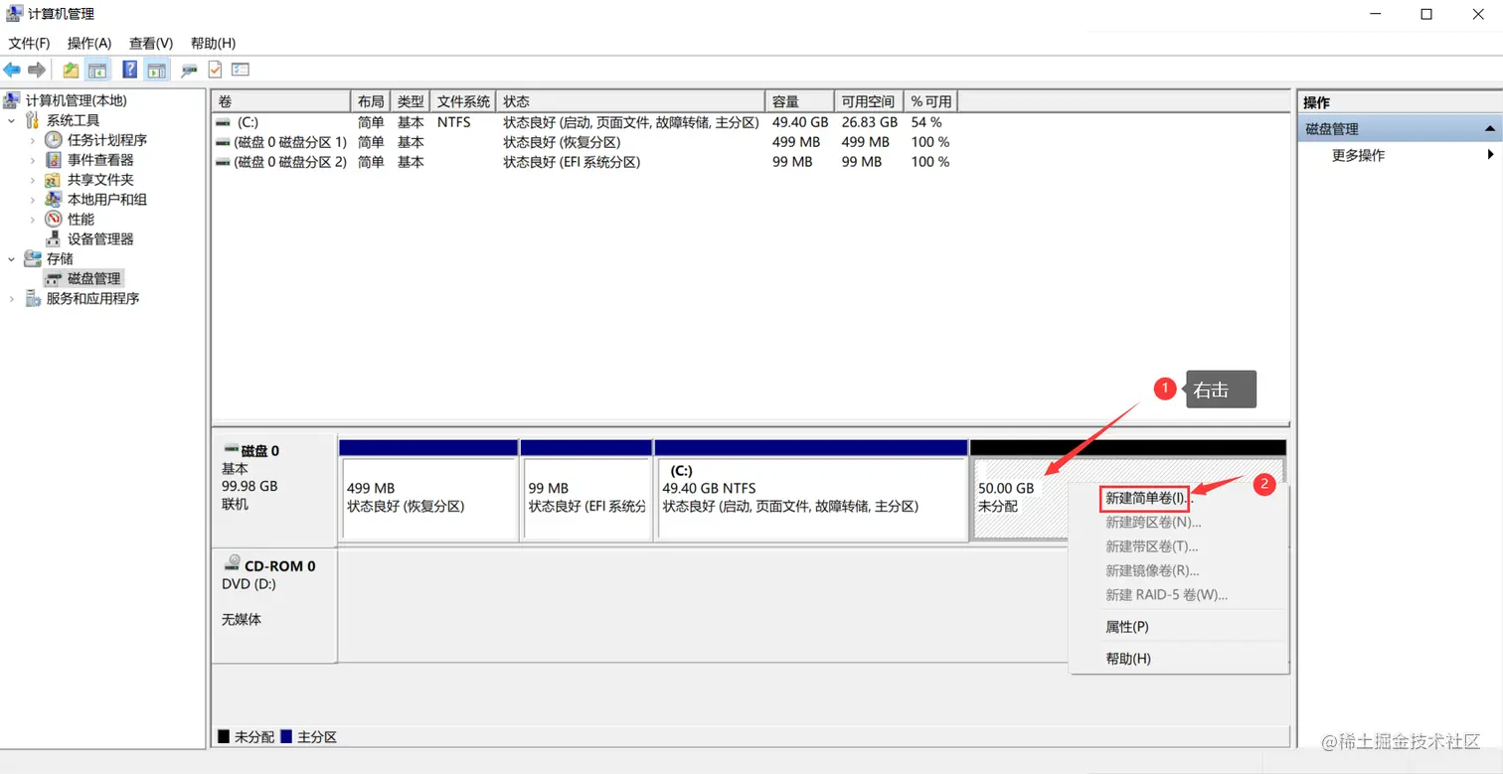This screenshot has width=1503, height=774.
Task: Select the 共享文件夹 folder icon
Action: [54, 180]
